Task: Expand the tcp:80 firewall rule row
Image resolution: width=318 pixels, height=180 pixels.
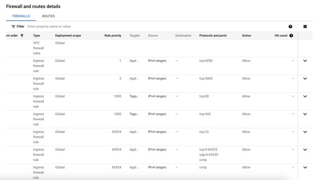Action: [305, 96]
